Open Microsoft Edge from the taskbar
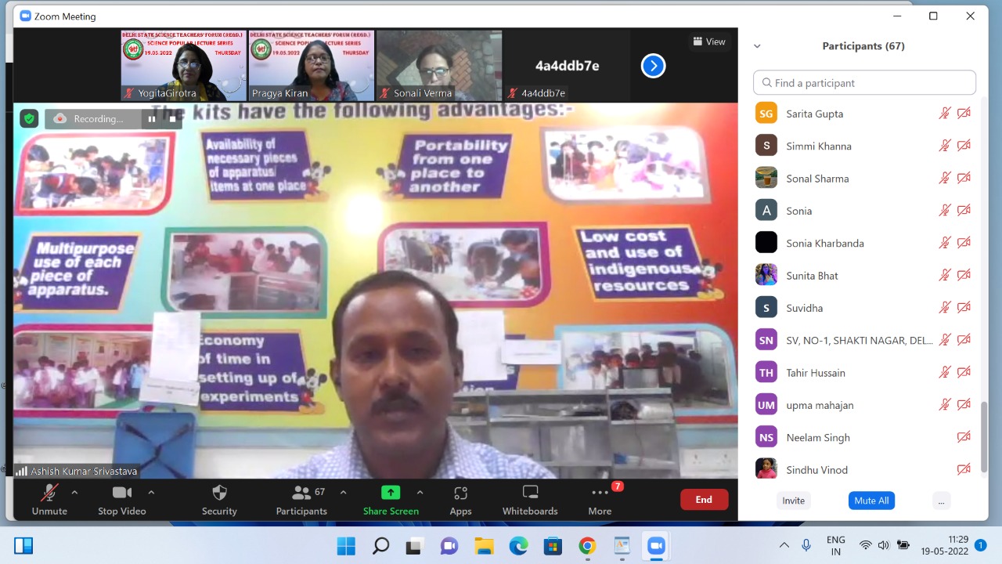 [518, 545]
